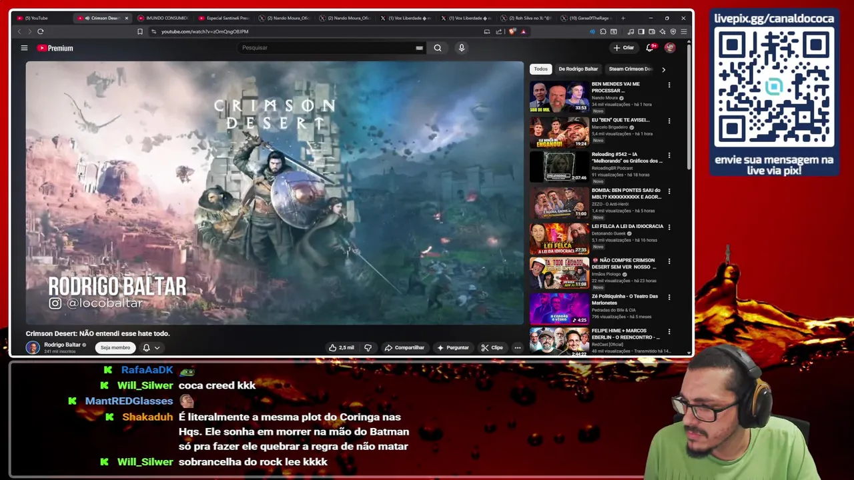Viewport: 854px width, 480px height.
Task: Open the YouTube hamburger guide menu
Action: (24, 48)
